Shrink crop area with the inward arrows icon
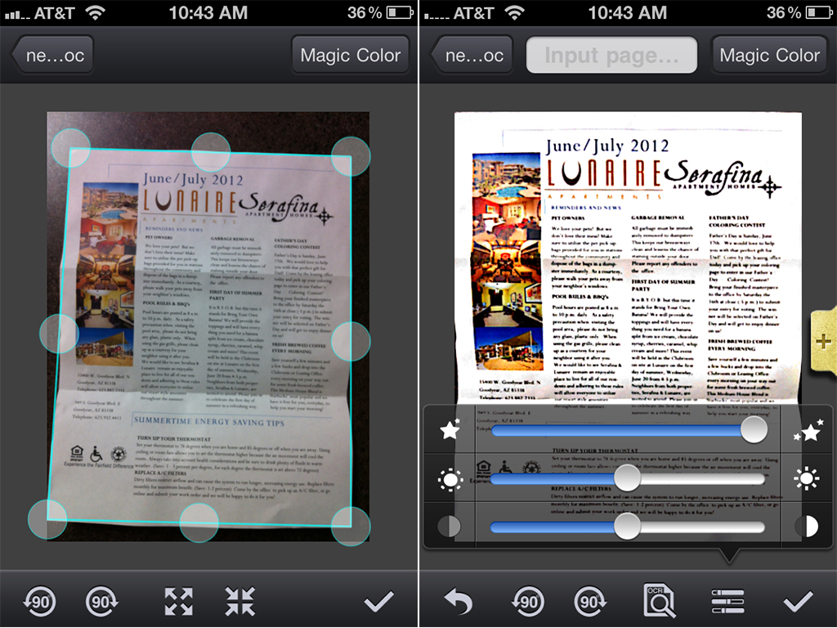 (240, 602)
